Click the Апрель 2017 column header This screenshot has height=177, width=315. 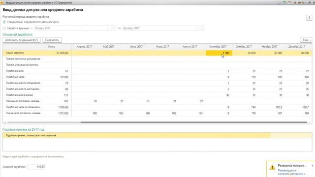point(86,47)
